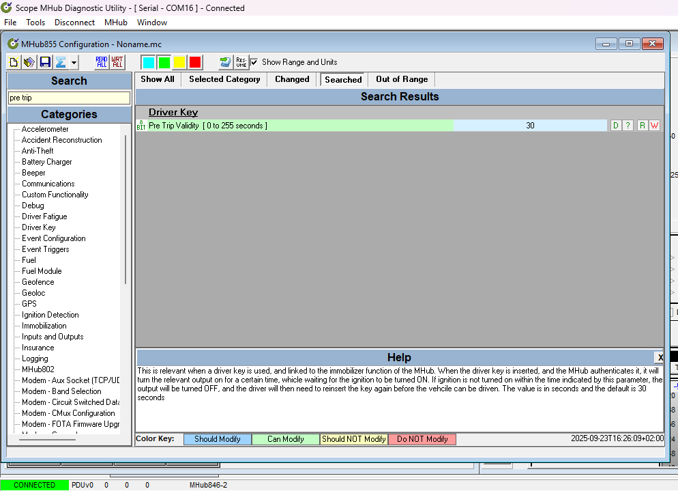This screenshot has height=491, width=678.
Task: Click the cyan color filter swatch
Action: [x=148, y=62]
